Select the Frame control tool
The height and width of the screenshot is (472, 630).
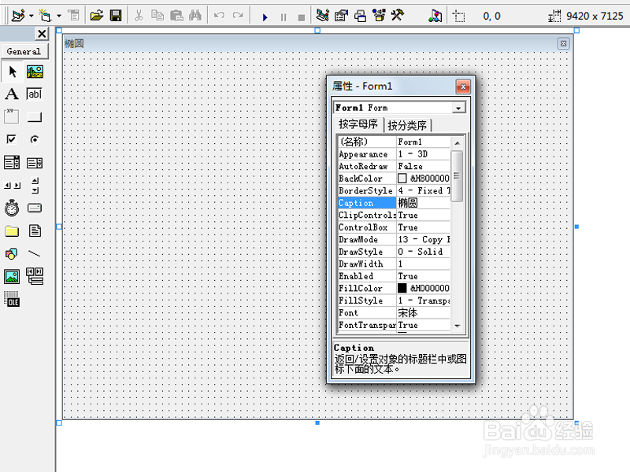click(12, 116)
